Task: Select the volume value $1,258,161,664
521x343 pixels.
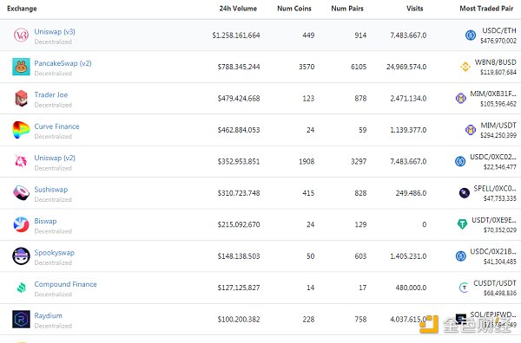Action: [x=236, y=36]
